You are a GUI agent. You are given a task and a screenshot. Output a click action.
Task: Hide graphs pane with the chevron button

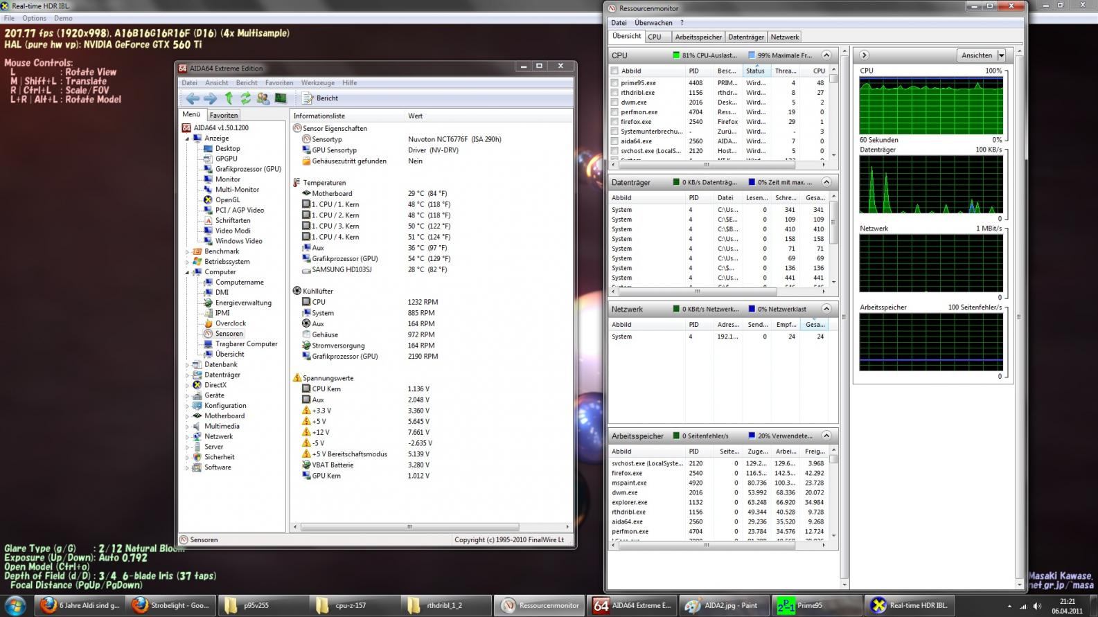864,55
